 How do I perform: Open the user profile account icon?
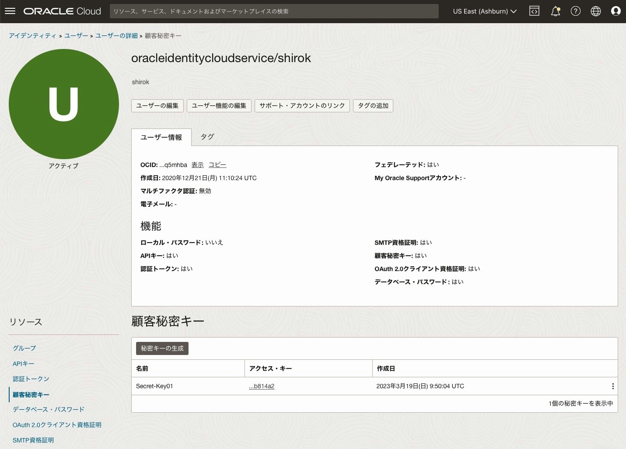coord(616,11)
